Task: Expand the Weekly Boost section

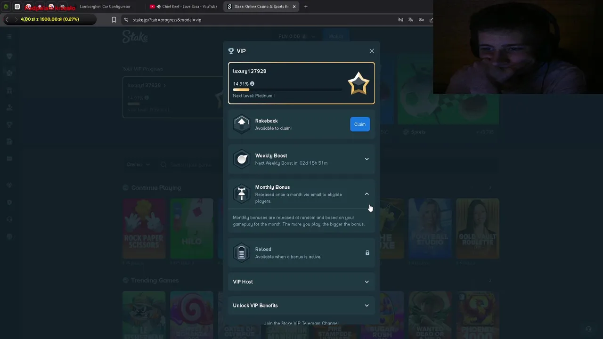Action: 367,159
